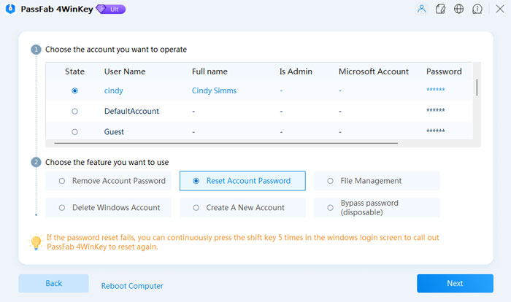Click the Is Admin column header
The height and width of the screenshot is (302, 511).
[296, 71]
